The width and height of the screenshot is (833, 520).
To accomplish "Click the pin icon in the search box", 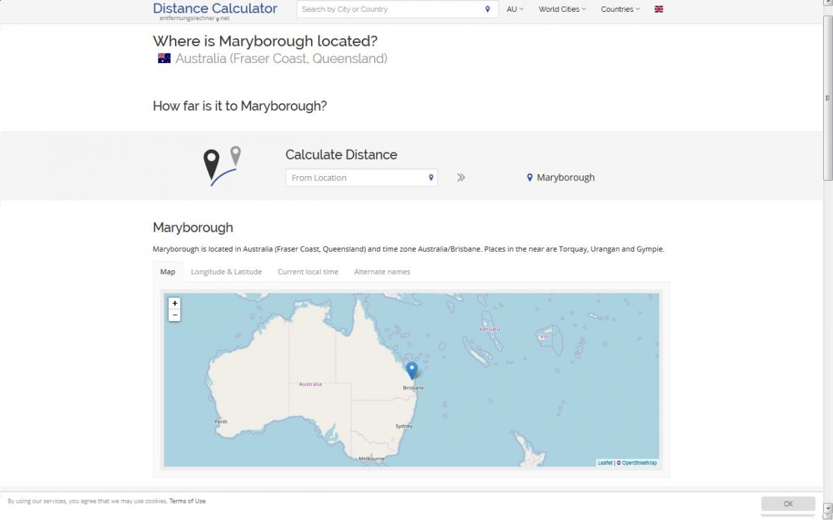I will coord(487,9).
